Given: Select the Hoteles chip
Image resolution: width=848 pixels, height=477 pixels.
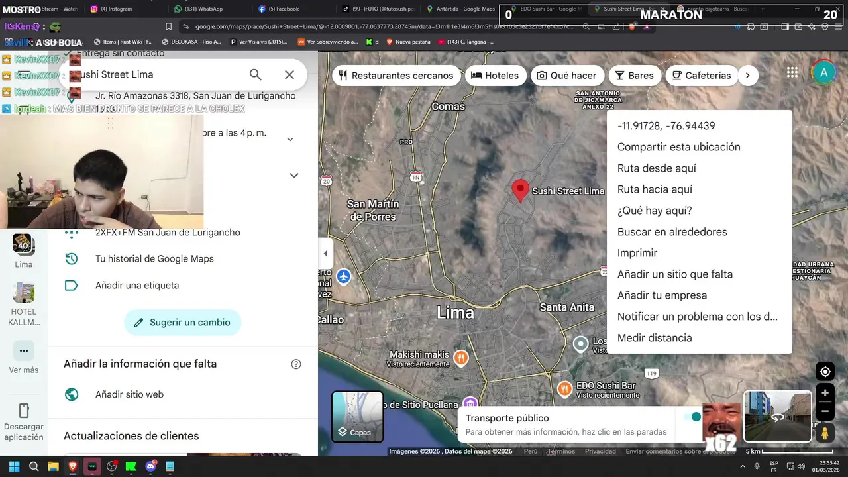Looking at the screenshot, I should point(495,76).
